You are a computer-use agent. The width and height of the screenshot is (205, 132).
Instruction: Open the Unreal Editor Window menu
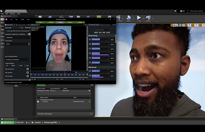coord(12,14)
